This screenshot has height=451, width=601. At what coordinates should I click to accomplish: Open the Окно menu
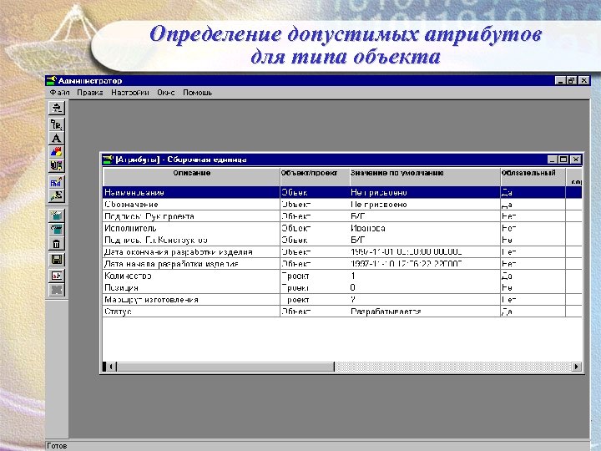click(165, 93)
